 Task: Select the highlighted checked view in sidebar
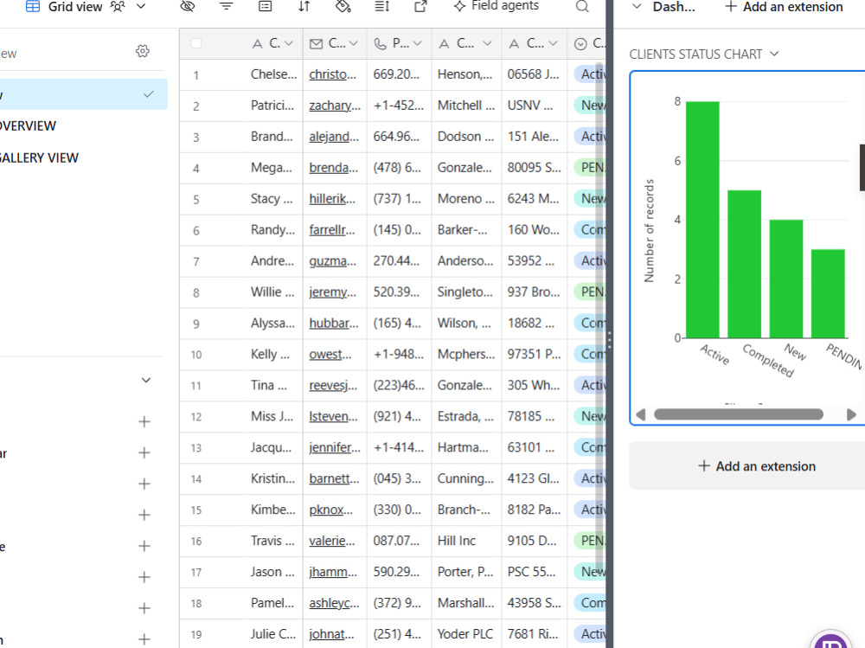[83, 94]
